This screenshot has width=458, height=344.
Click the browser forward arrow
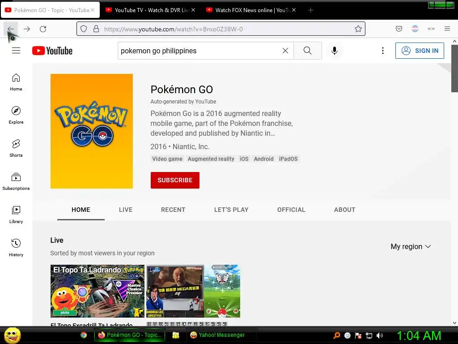(27, 29)
